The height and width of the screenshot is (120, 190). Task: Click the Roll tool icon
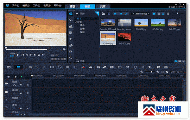67,67
